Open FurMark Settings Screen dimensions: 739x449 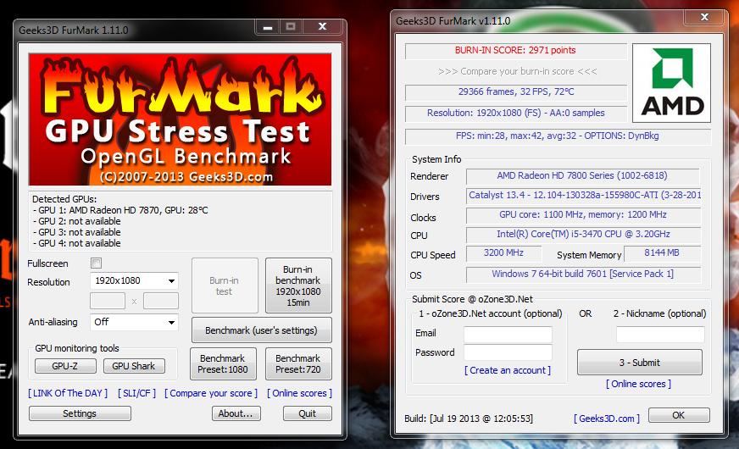tap(80, 413)
